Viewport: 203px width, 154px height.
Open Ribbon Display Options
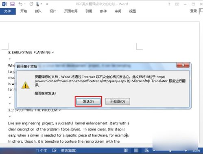pyautogui.click(x=177, y=4)
